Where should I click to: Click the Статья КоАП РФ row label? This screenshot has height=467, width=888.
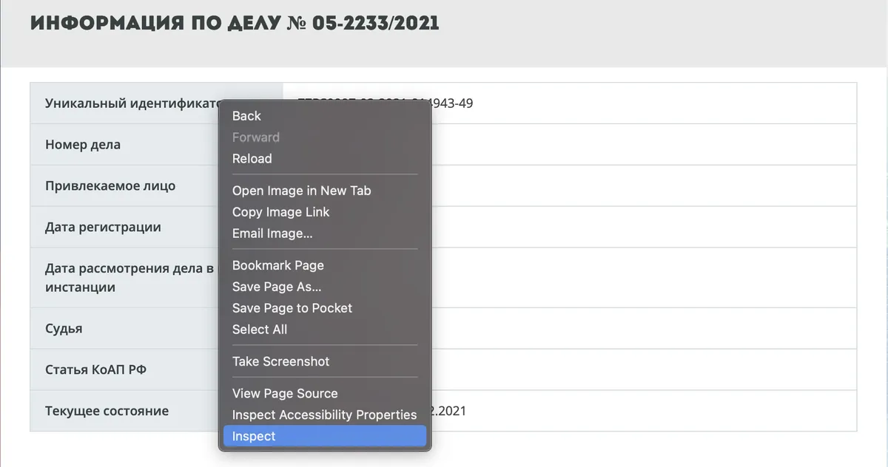coord(95,369)
